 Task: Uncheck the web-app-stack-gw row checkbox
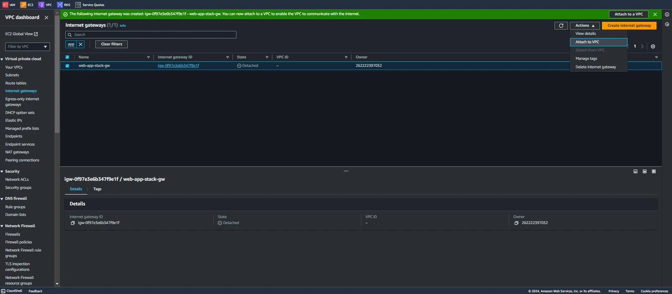[67, 66]
